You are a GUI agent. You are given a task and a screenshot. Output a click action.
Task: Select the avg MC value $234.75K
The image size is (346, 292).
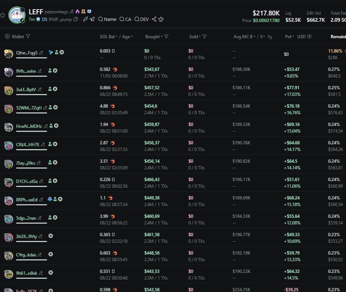(x=241, y=289)
